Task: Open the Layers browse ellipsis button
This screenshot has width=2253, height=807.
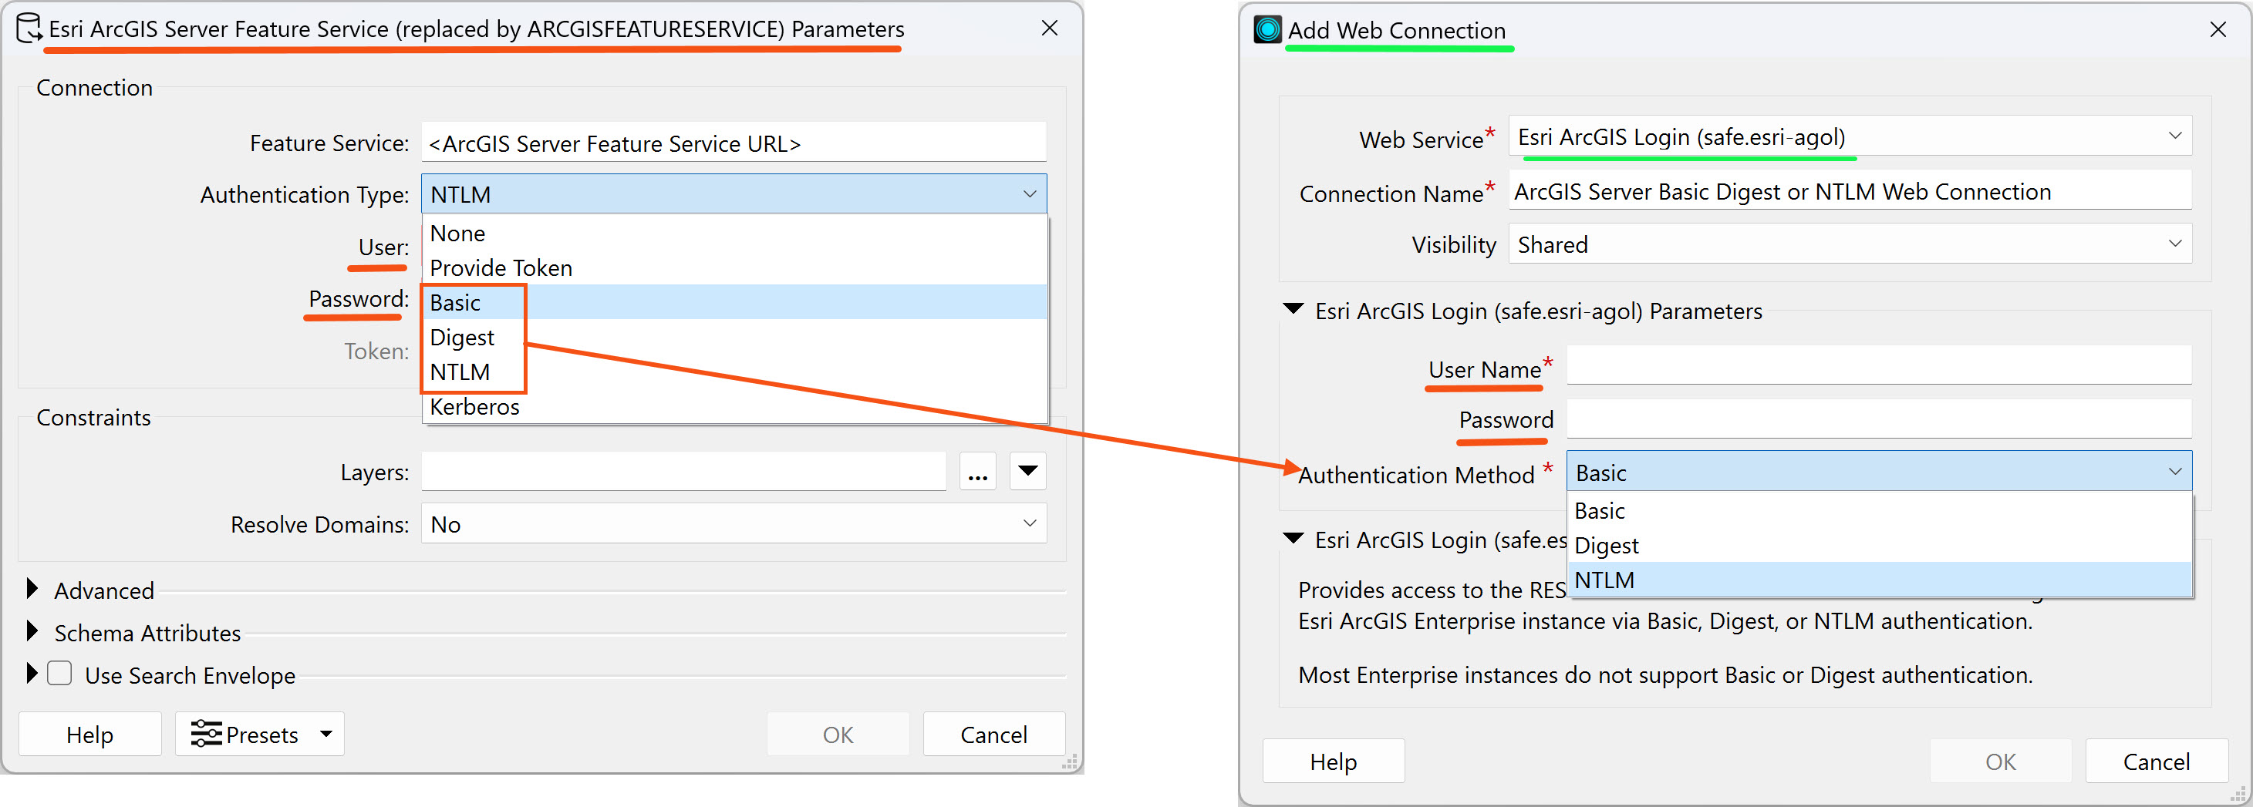Action: [978, 473]
